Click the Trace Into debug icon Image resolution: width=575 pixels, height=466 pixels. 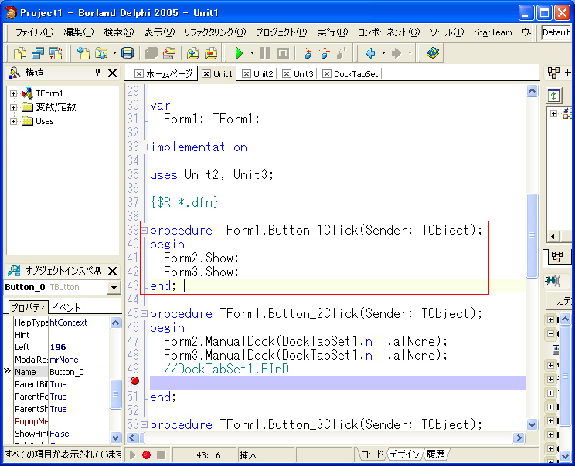(308, 53)
